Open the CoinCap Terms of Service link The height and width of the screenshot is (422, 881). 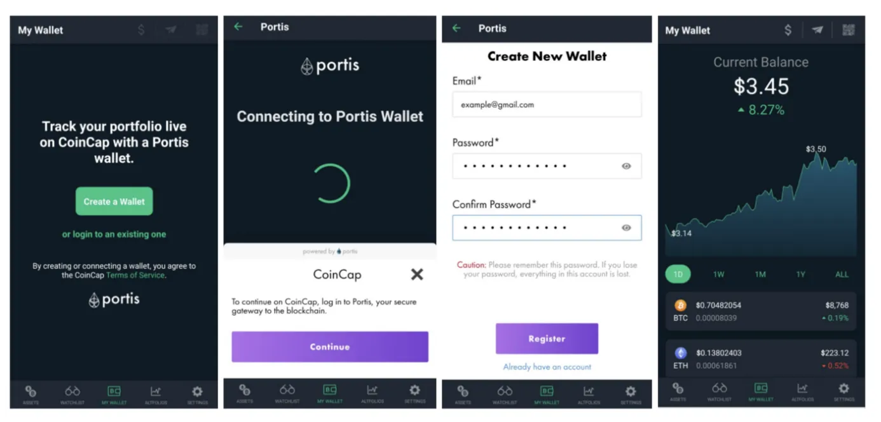135,276
